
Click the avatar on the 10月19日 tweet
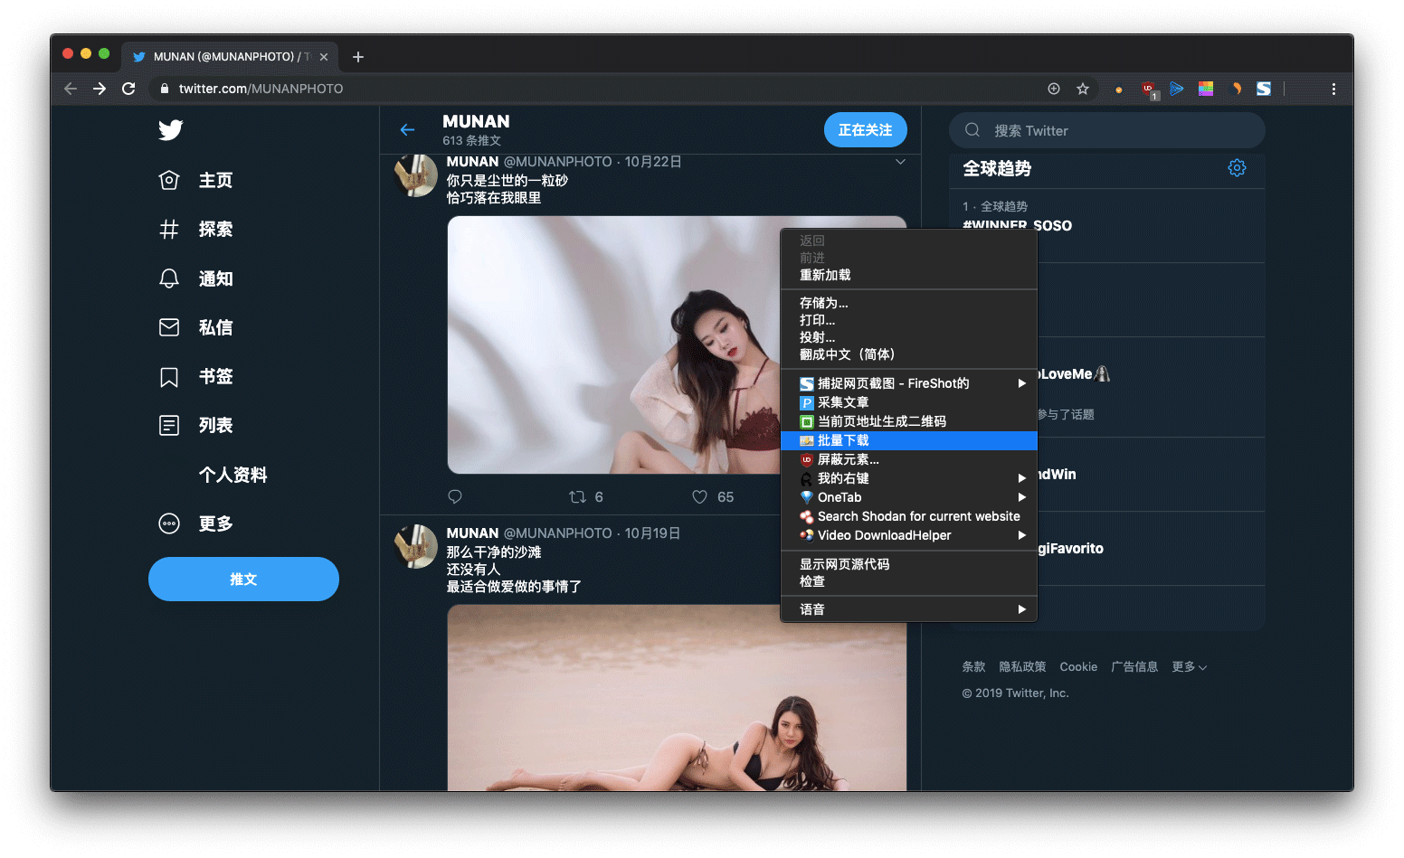pos(416,546)
